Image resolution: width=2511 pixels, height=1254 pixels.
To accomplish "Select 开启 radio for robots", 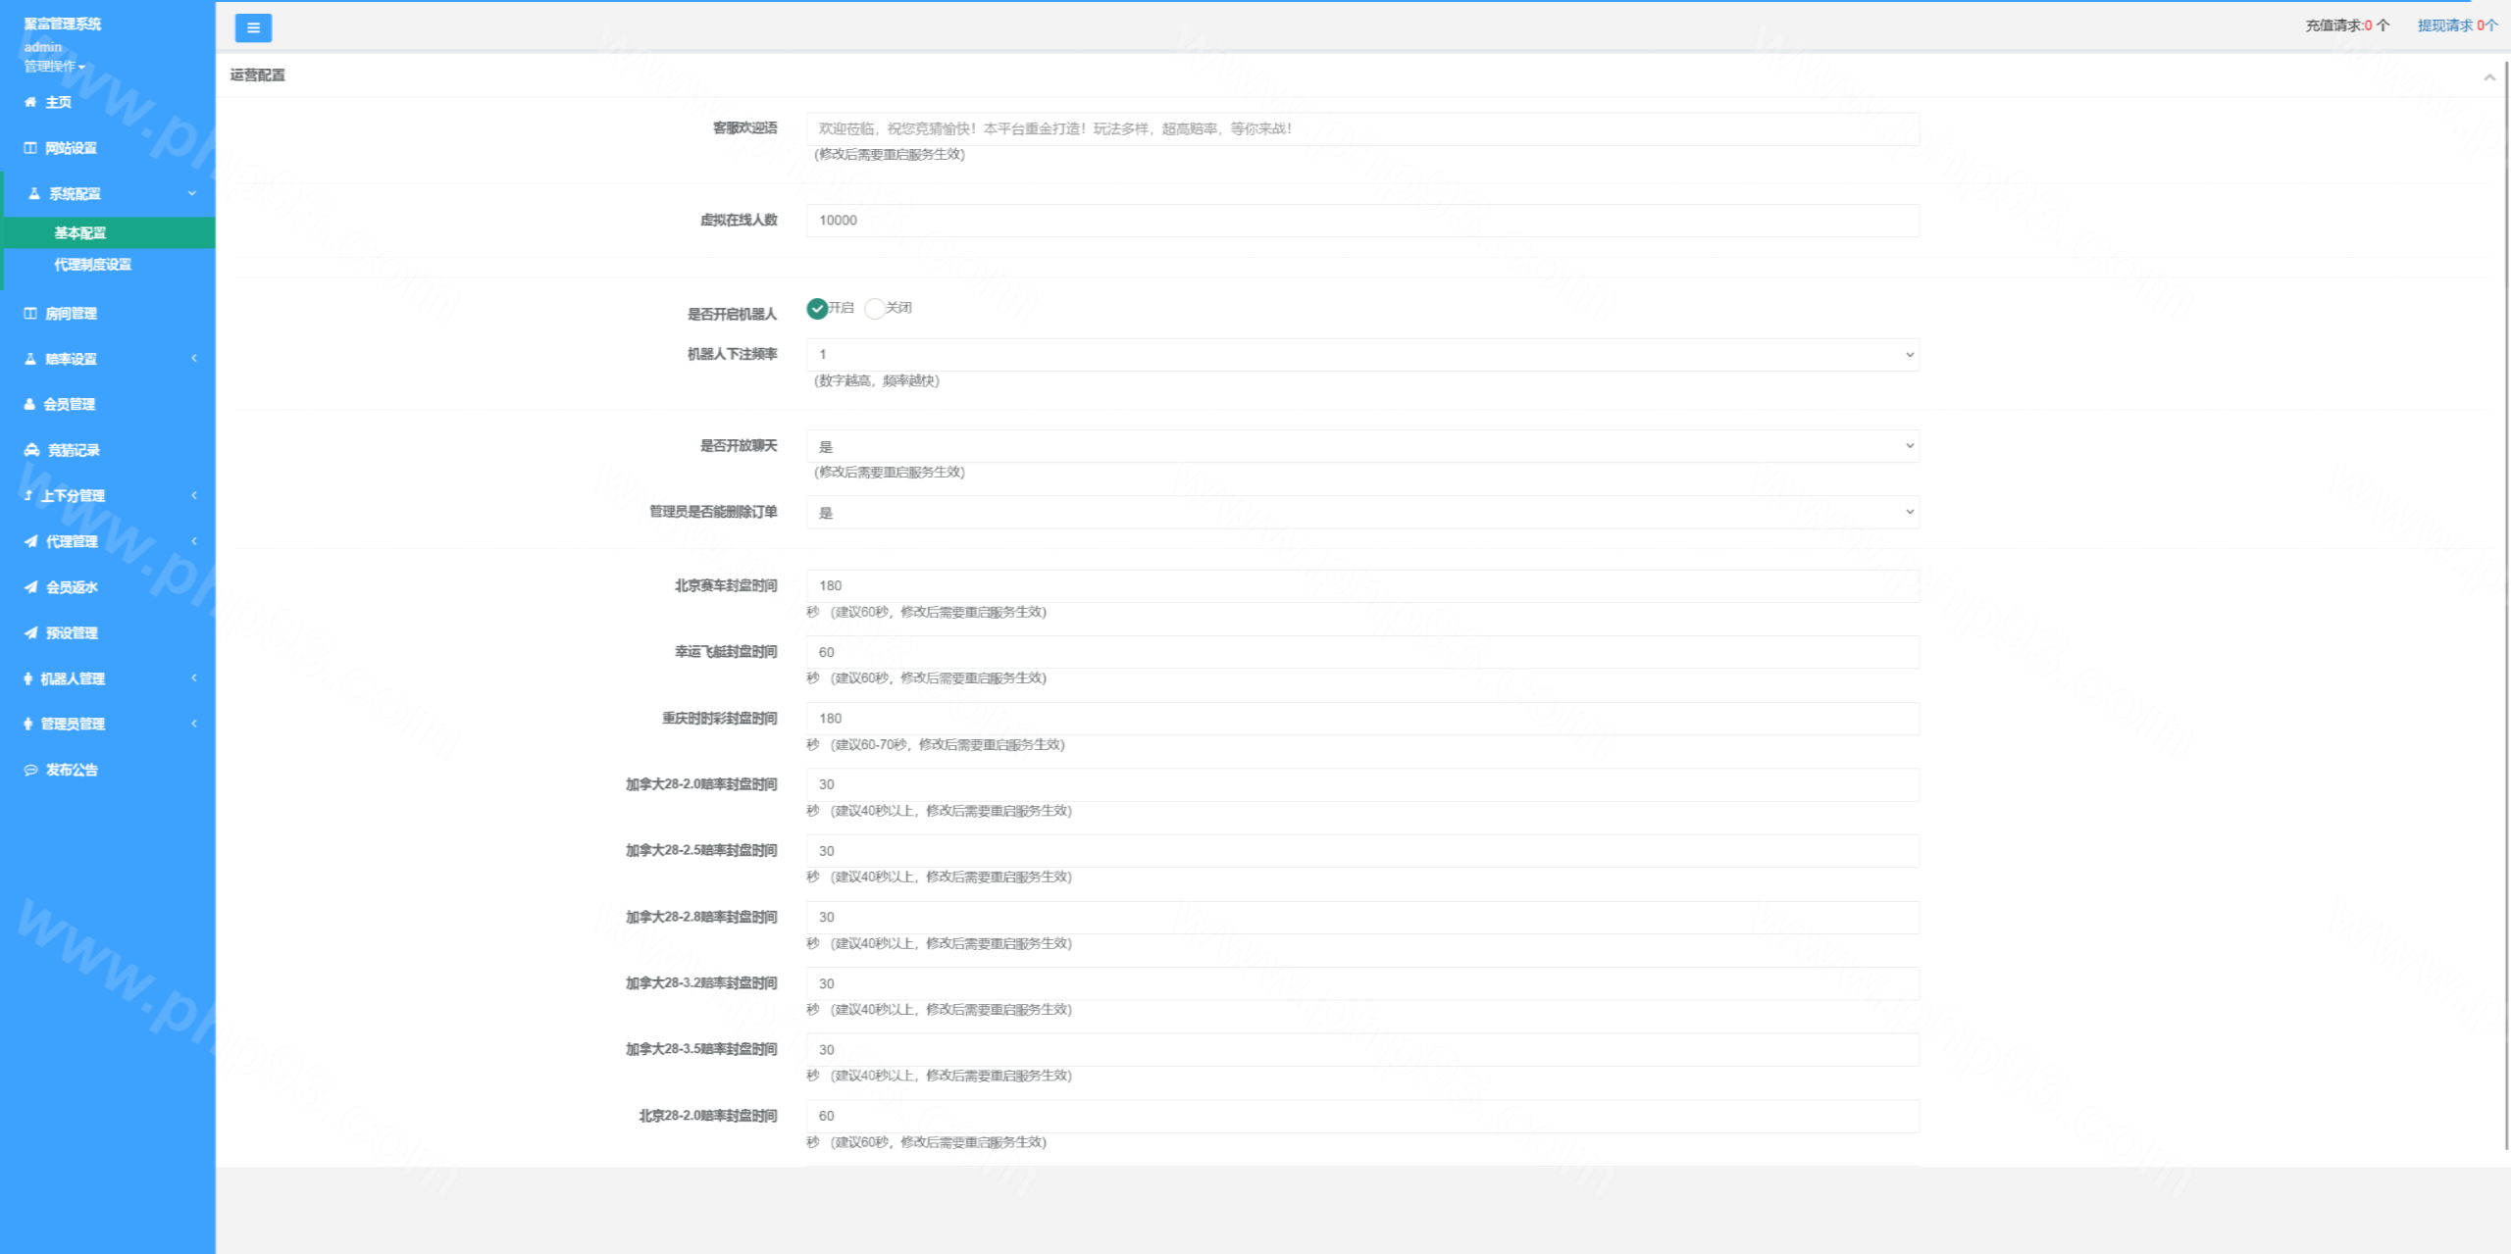I will (x=817, y=309).
